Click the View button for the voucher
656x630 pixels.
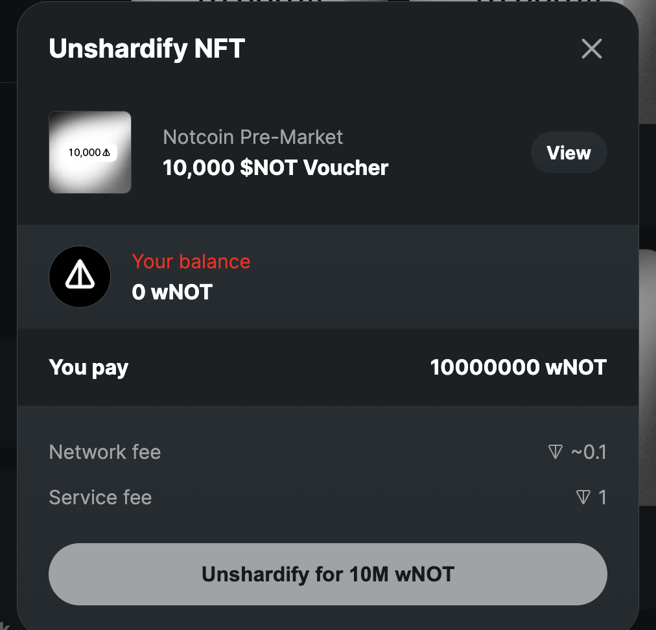point(568,152)
